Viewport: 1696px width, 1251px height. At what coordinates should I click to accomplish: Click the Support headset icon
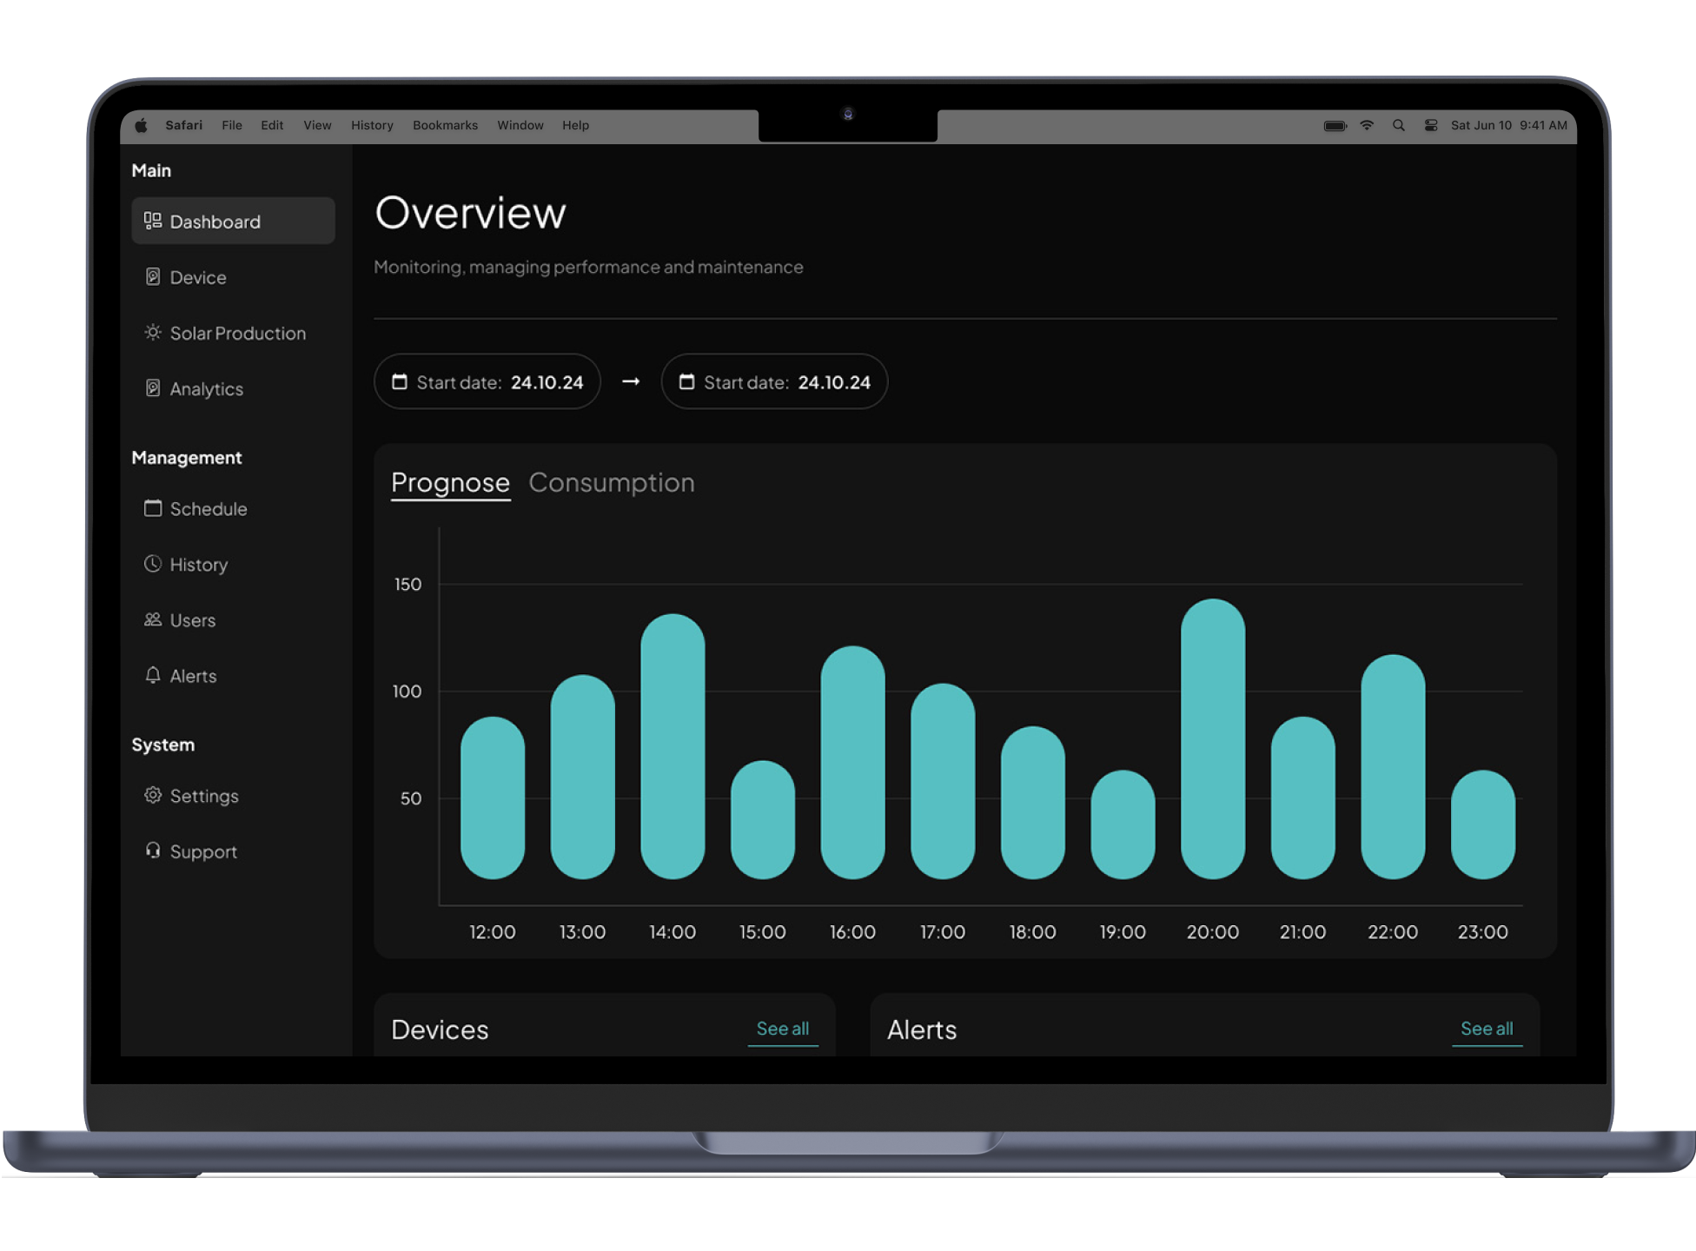pyautogui.click(x=153, y=851)
